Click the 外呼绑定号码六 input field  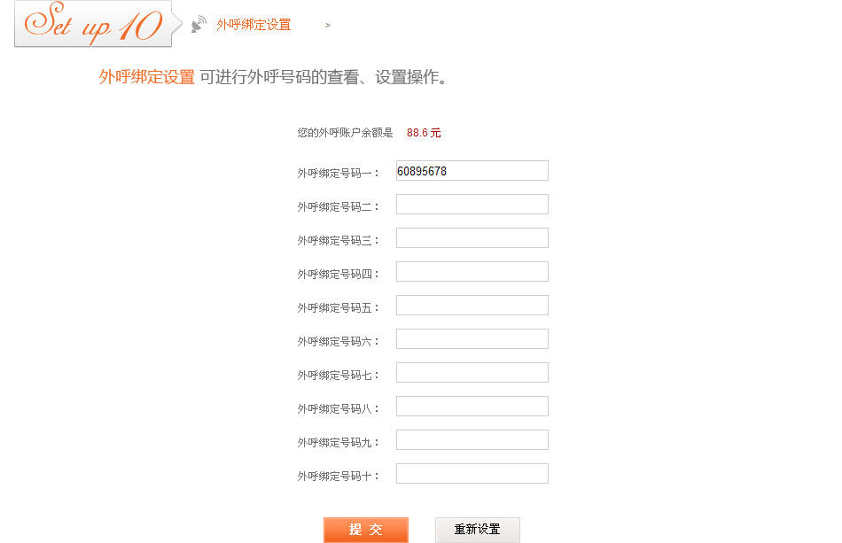point(472,339)
